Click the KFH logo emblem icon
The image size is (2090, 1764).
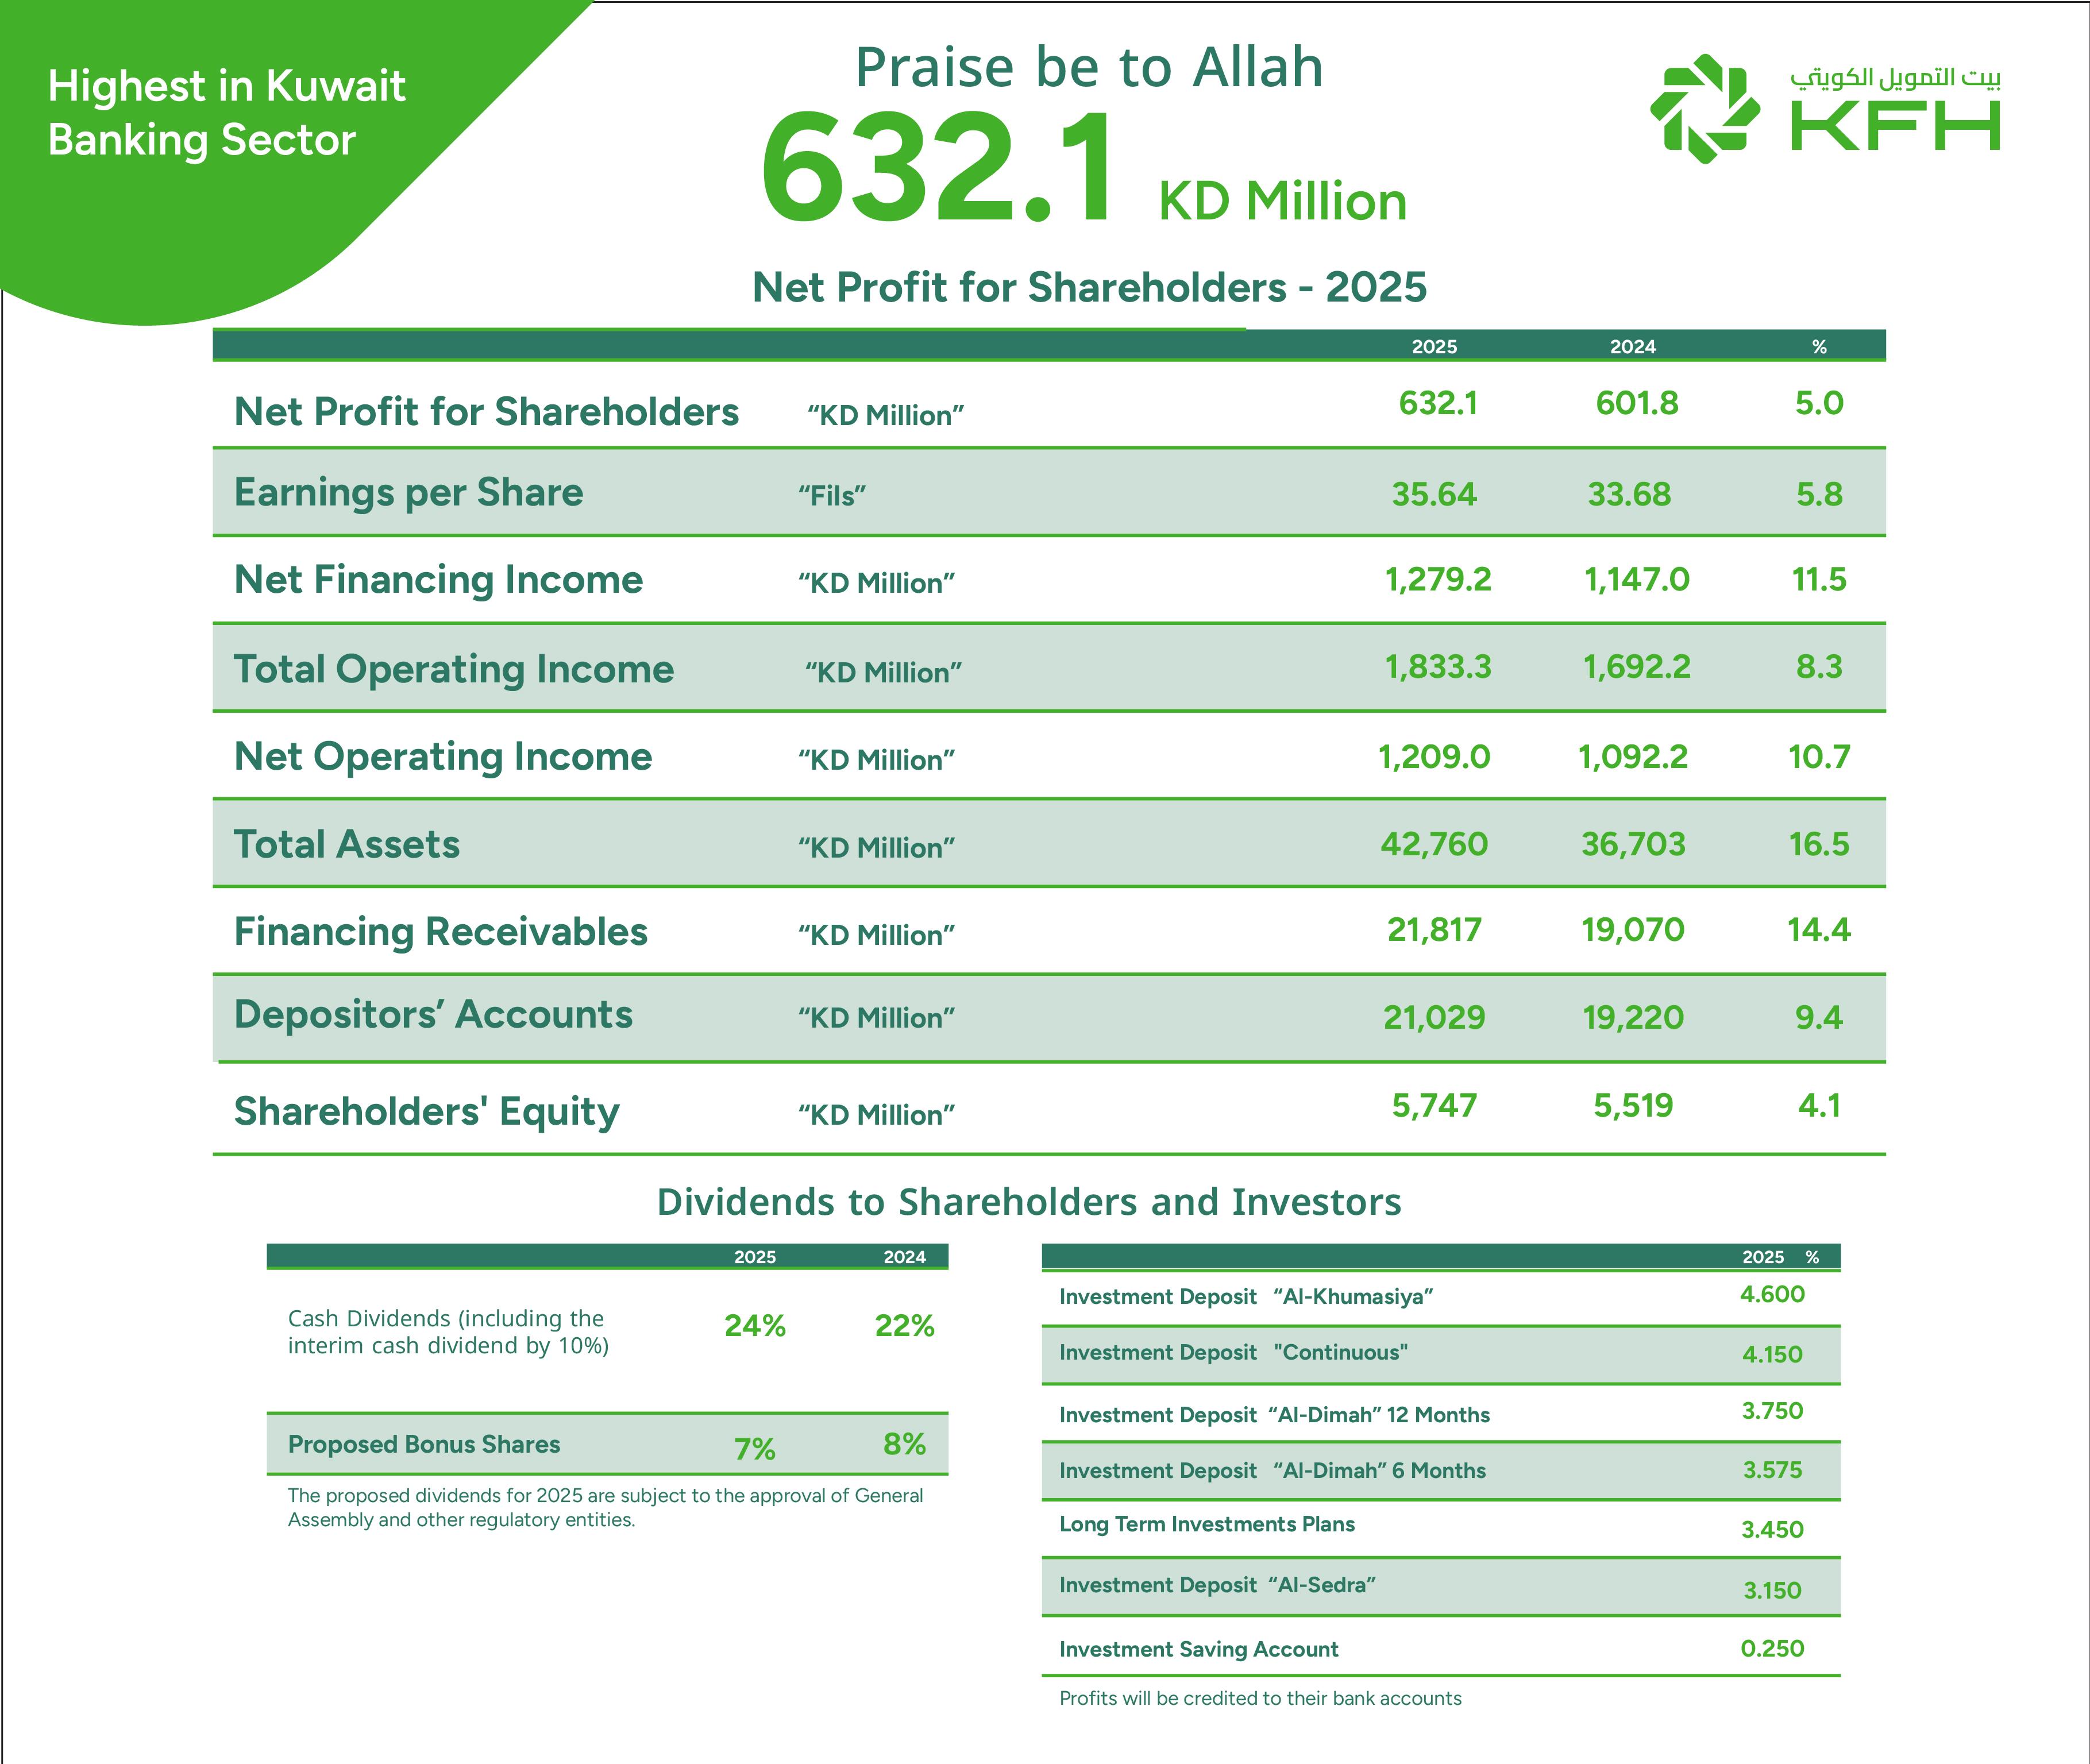[x=1704, y=109]
